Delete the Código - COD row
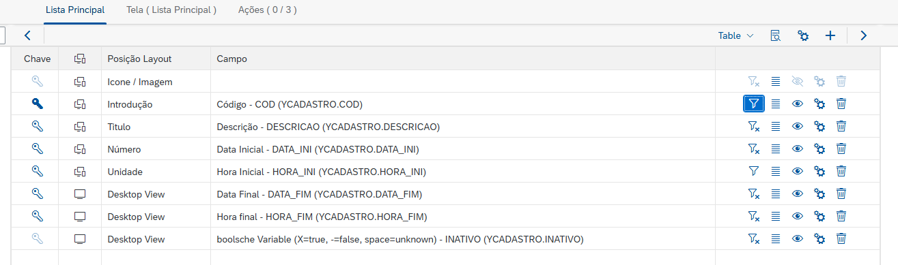 coord(841,104)
